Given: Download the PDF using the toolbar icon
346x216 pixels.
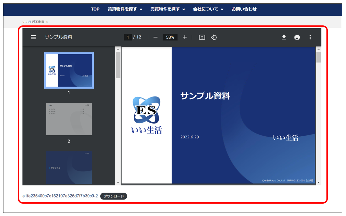Looking at the screenshot, I should [284, 37].
